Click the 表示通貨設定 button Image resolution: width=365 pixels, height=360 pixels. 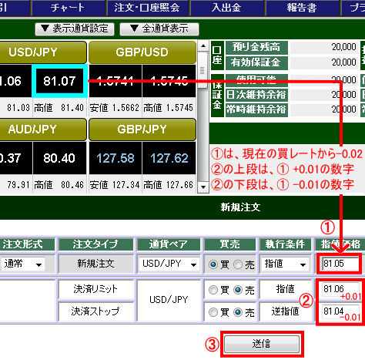[75, 29]
